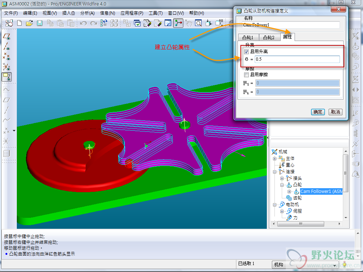This screenshot has width=363, height=272.
Task: Click the window with green checkmark icon
Action: tap(137, 23)
